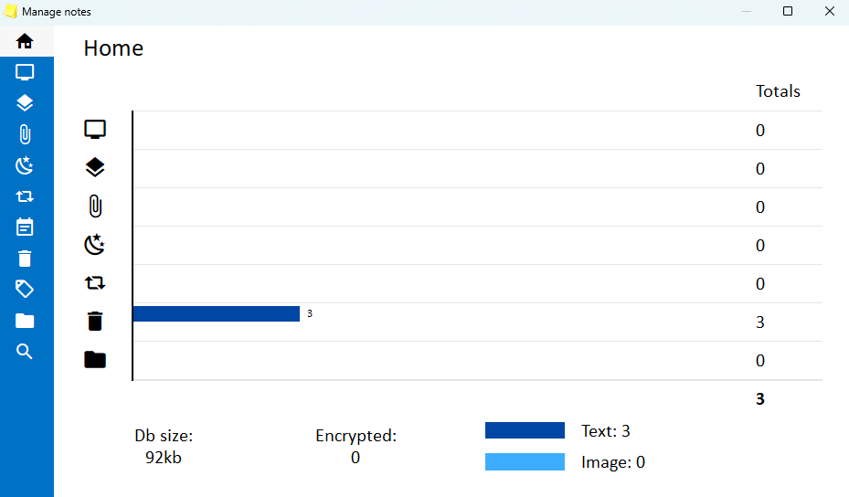The width and height of the screenshot is (849, 497).
Task: Open the paperclip attachments sidebar icon
Action: 25,134
